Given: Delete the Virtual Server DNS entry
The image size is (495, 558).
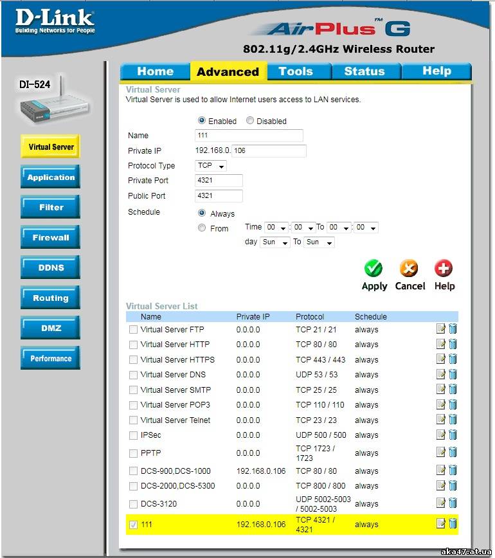Looking at the screenshot, I should [x=453, y=374].
